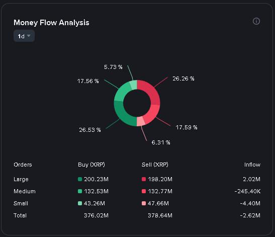275x237 pixels.
Task: Click the Money Flow Analysis title
Action: 51,23
